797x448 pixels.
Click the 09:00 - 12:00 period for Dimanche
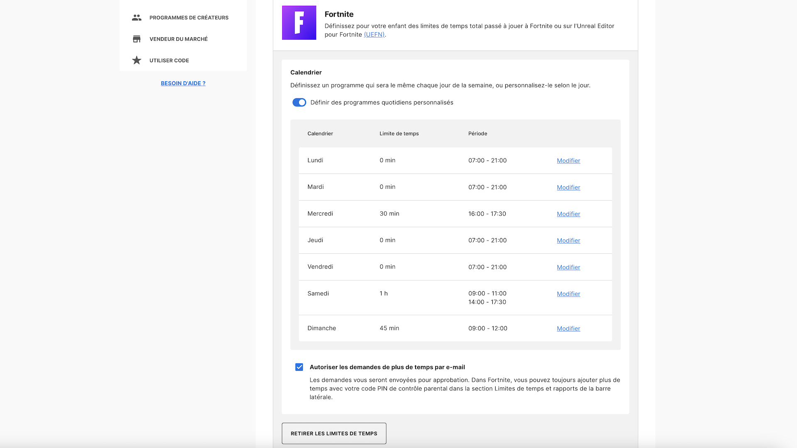point(488,328)
